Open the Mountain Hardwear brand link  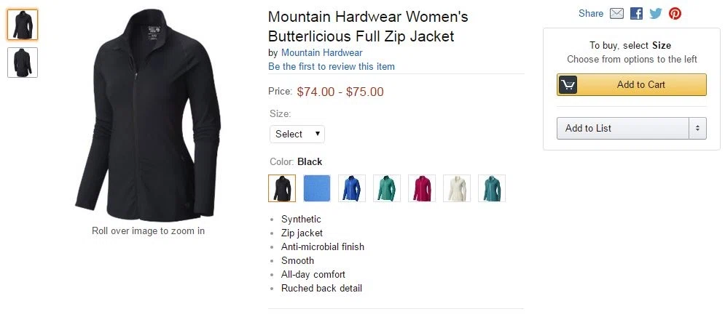tap(322, 52)
